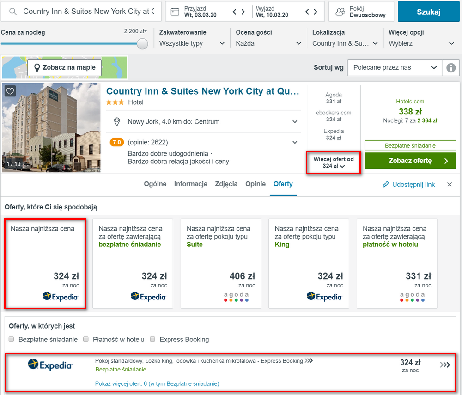The image size is (462, 395).
Task: Open sorting info icon
Action: click(451, 68)
